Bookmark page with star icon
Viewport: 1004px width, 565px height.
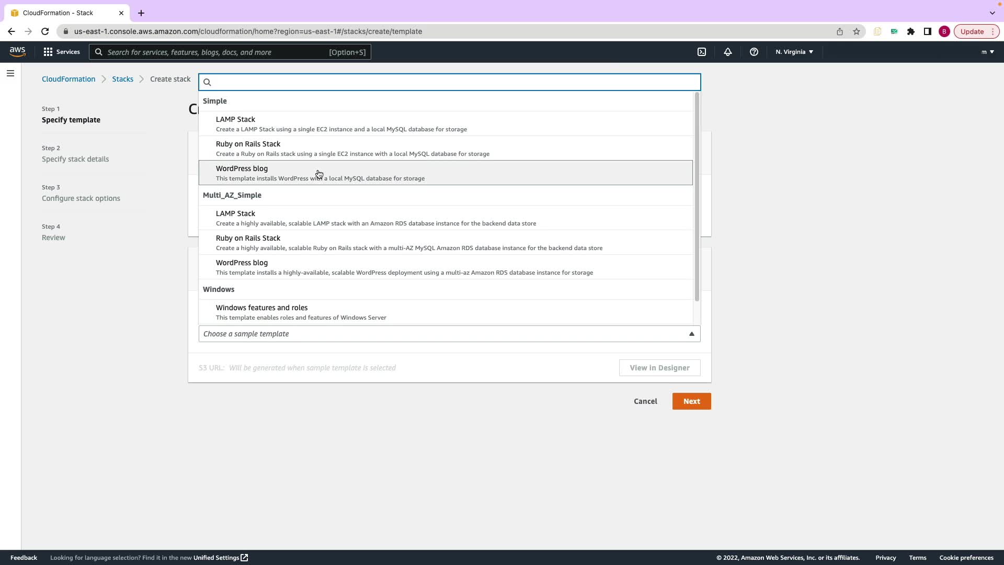coord(857,31)
